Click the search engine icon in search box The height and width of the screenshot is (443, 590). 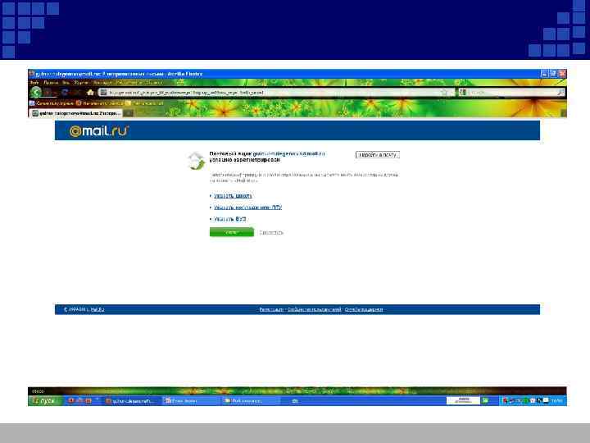point(462,92)
